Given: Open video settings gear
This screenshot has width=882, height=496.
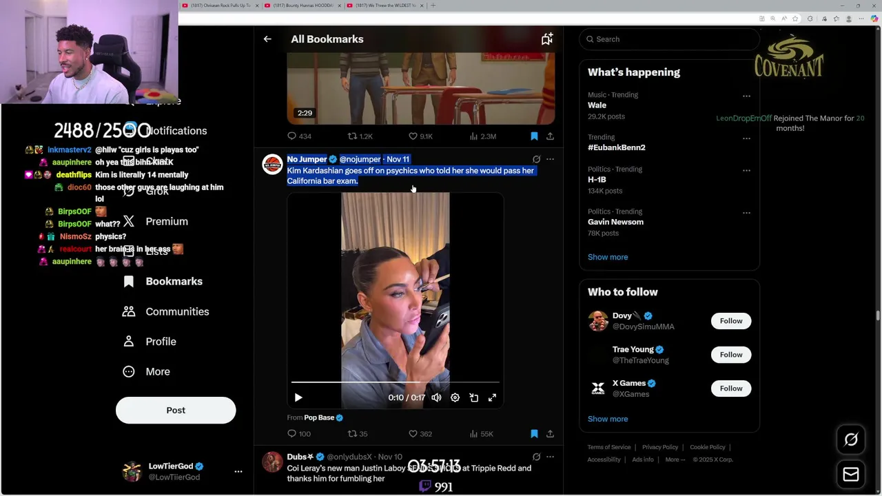Looking at the screenshot, I should click(455, 397).
